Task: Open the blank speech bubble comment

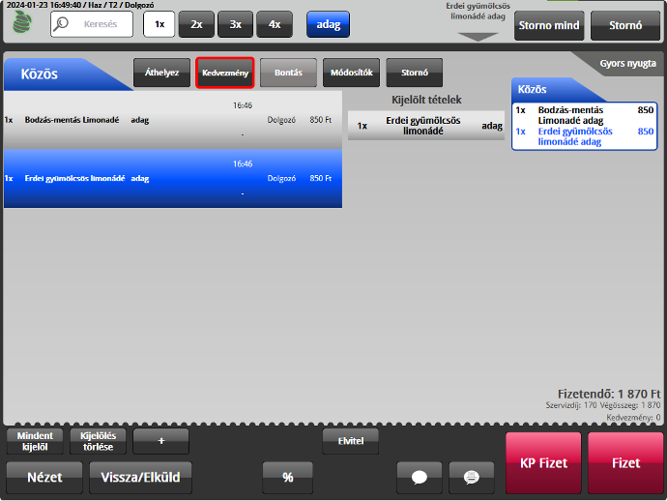Action: pyautogui.click(x=420, y=477)
